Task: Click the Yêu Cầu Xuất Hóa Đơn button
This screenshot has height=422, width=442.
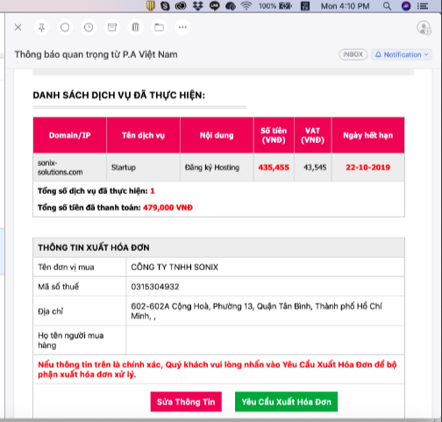Action: [286, 402]
